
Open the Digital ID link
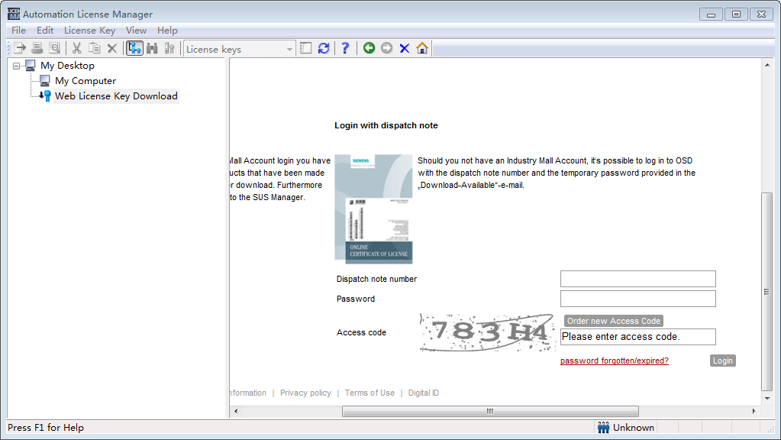coord(424,393)
